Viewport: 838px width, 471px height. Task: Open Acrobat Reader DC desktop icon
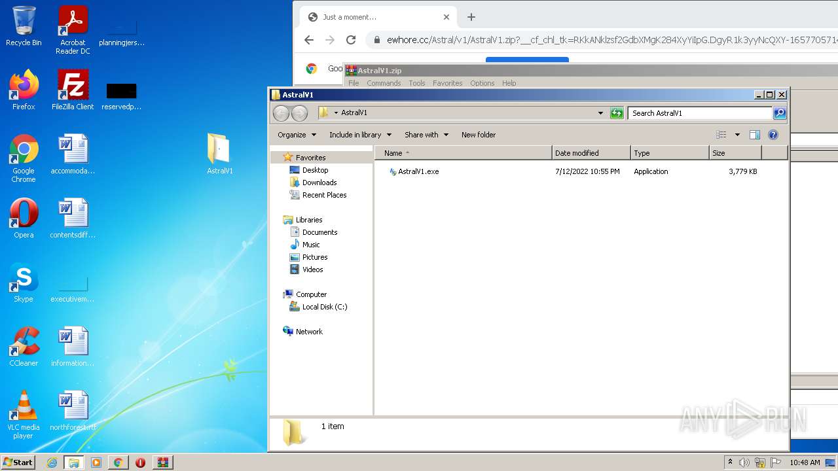73,30
